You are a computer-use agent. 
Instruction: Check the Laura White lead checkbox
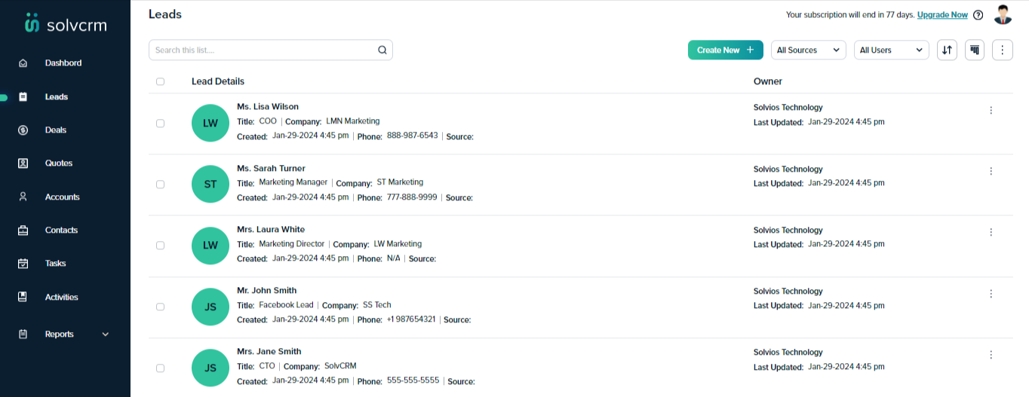[160, 246]
